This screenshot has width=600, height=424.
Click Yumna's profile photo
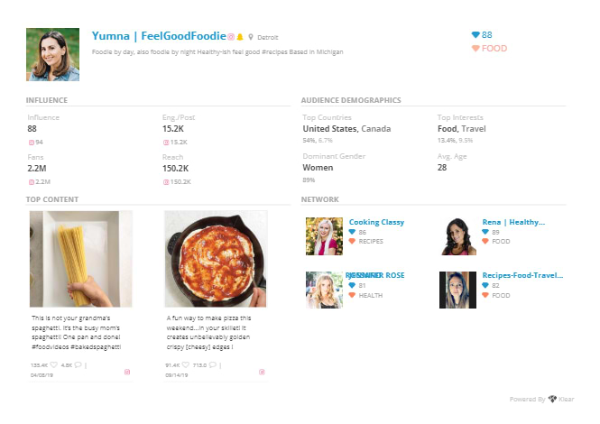[x=53, y=54]
